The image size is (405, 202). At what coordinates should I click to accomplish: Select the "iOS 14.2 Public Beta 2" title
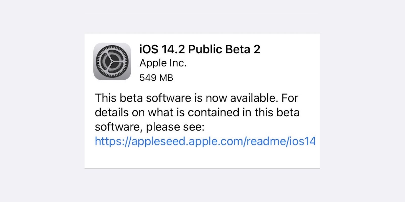200,49
